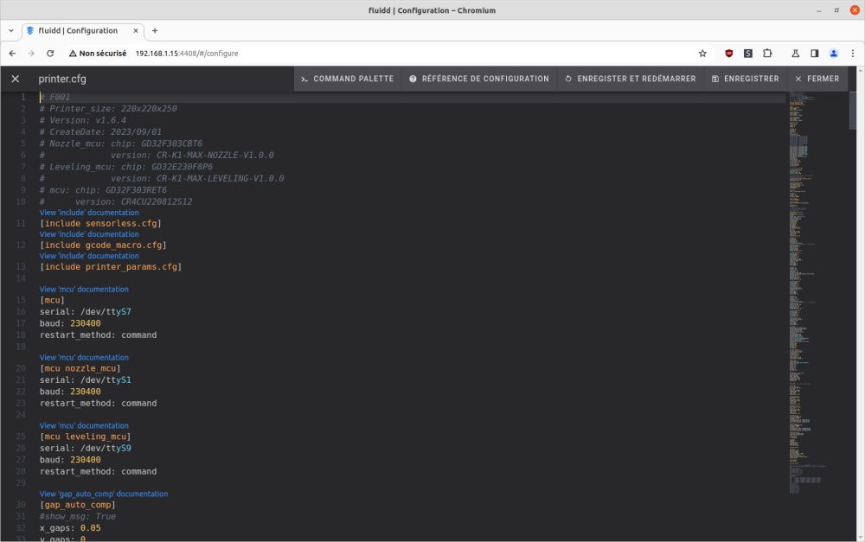Click the [include printer_params.cfg] line

[x=111, y=266]
